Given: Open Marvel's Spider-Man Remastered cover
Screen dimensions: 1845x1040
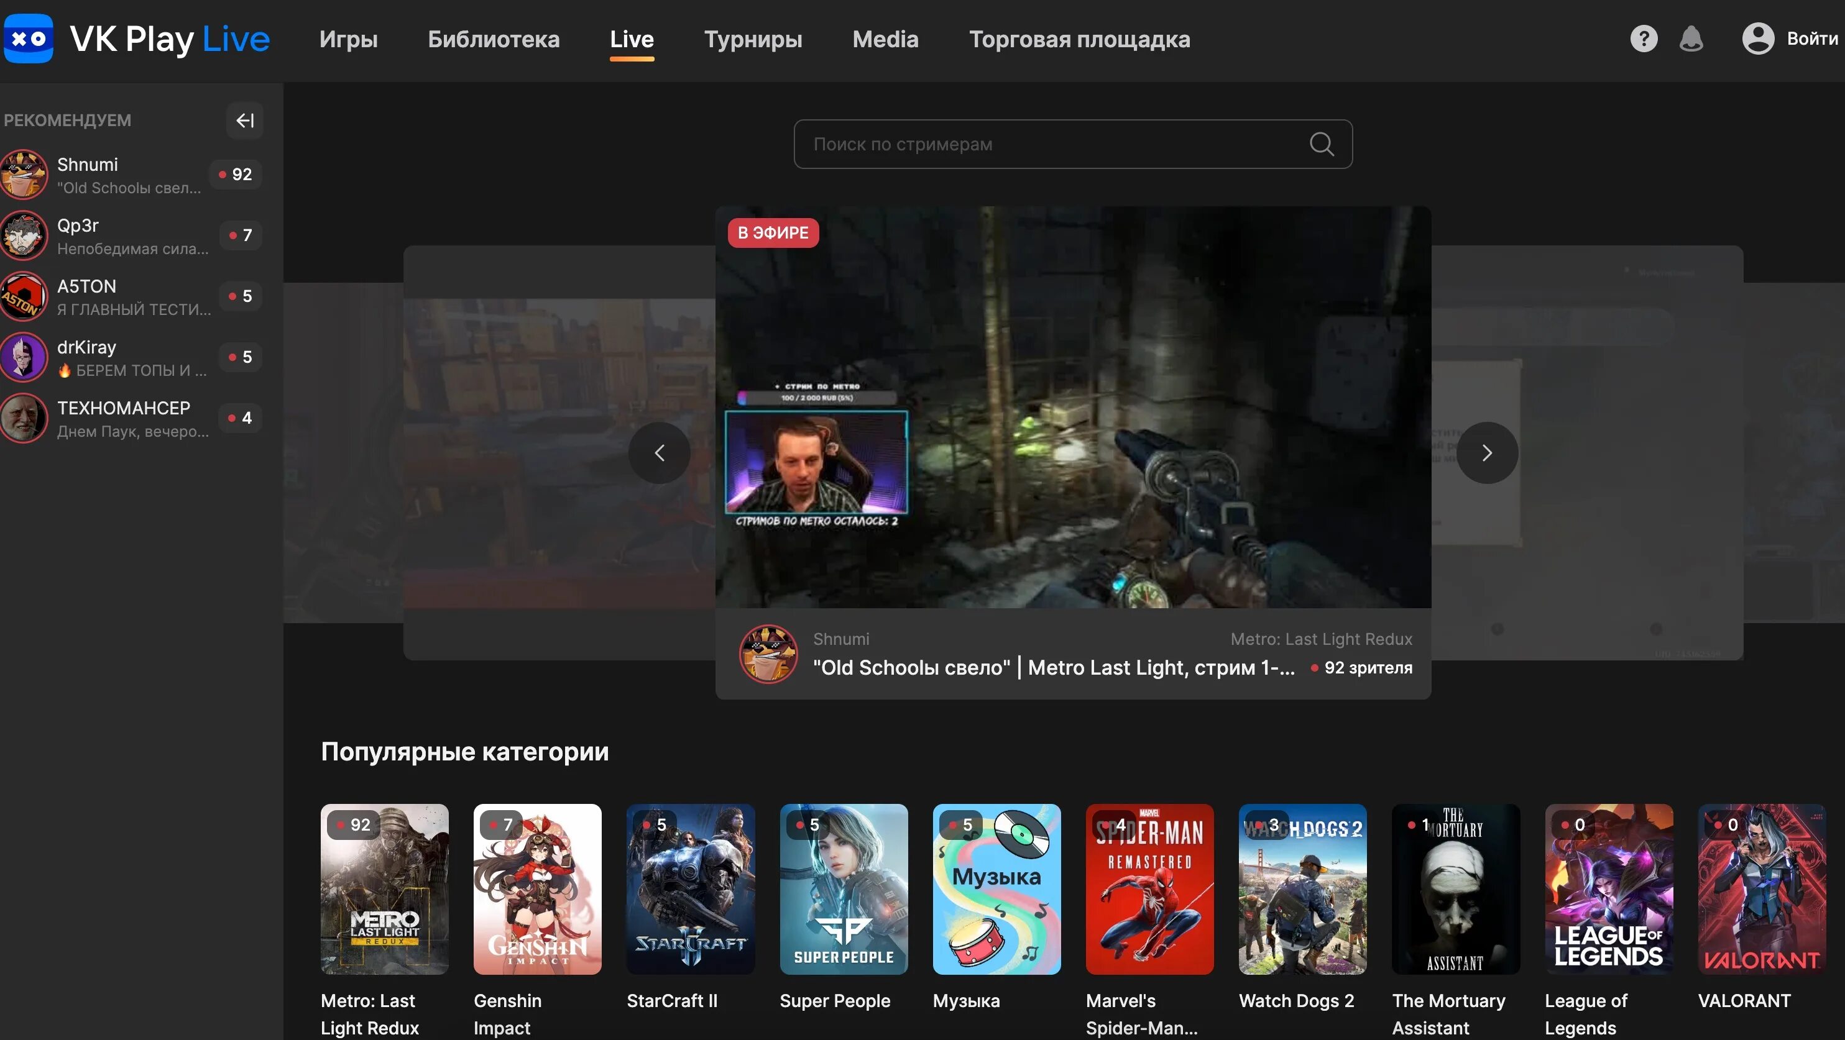Looking at the screenshot, I should (x=1149, y=888).
